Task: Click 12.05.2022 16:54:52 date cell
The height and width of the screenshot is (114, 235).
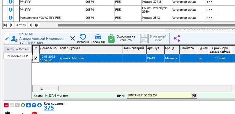Action: coord(49,58)
